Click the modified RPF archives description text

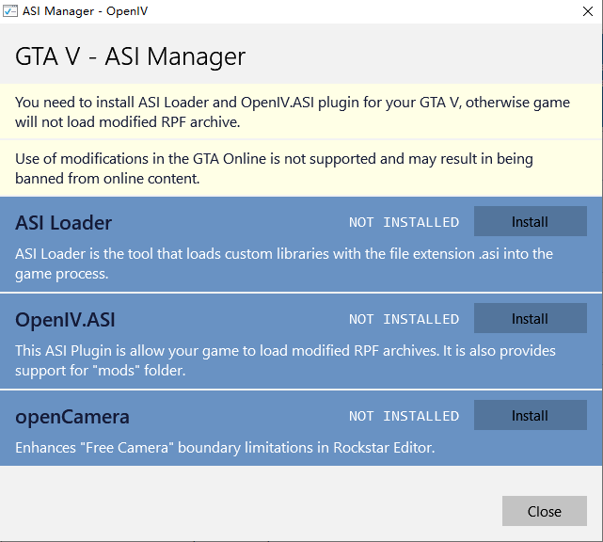pos(285,360)
